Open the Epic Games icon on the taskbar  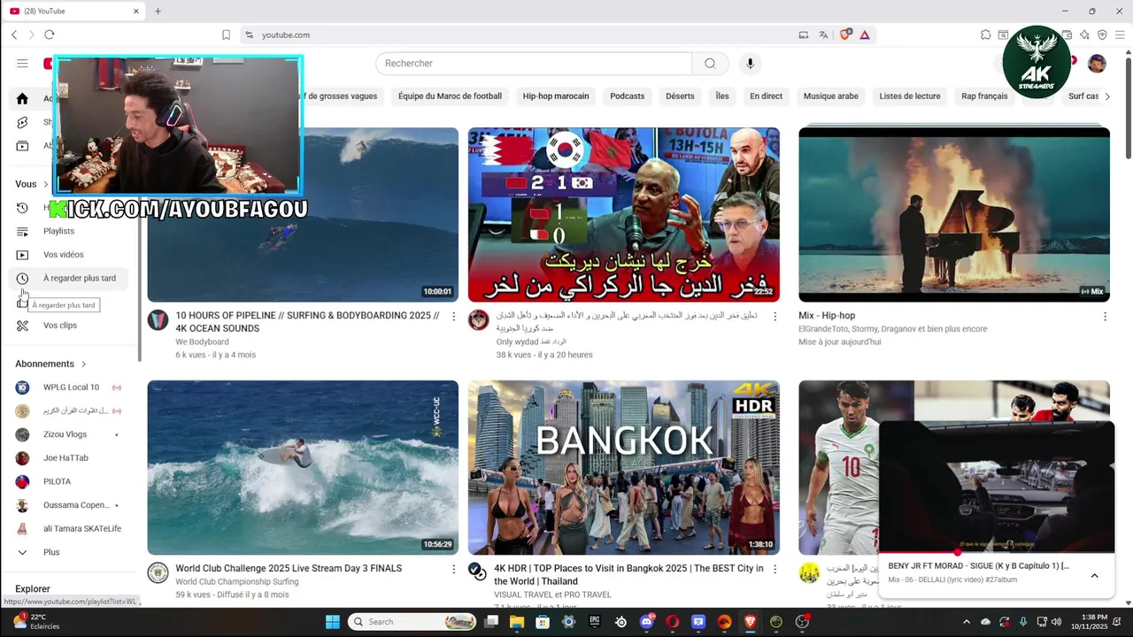pos(595,622)
